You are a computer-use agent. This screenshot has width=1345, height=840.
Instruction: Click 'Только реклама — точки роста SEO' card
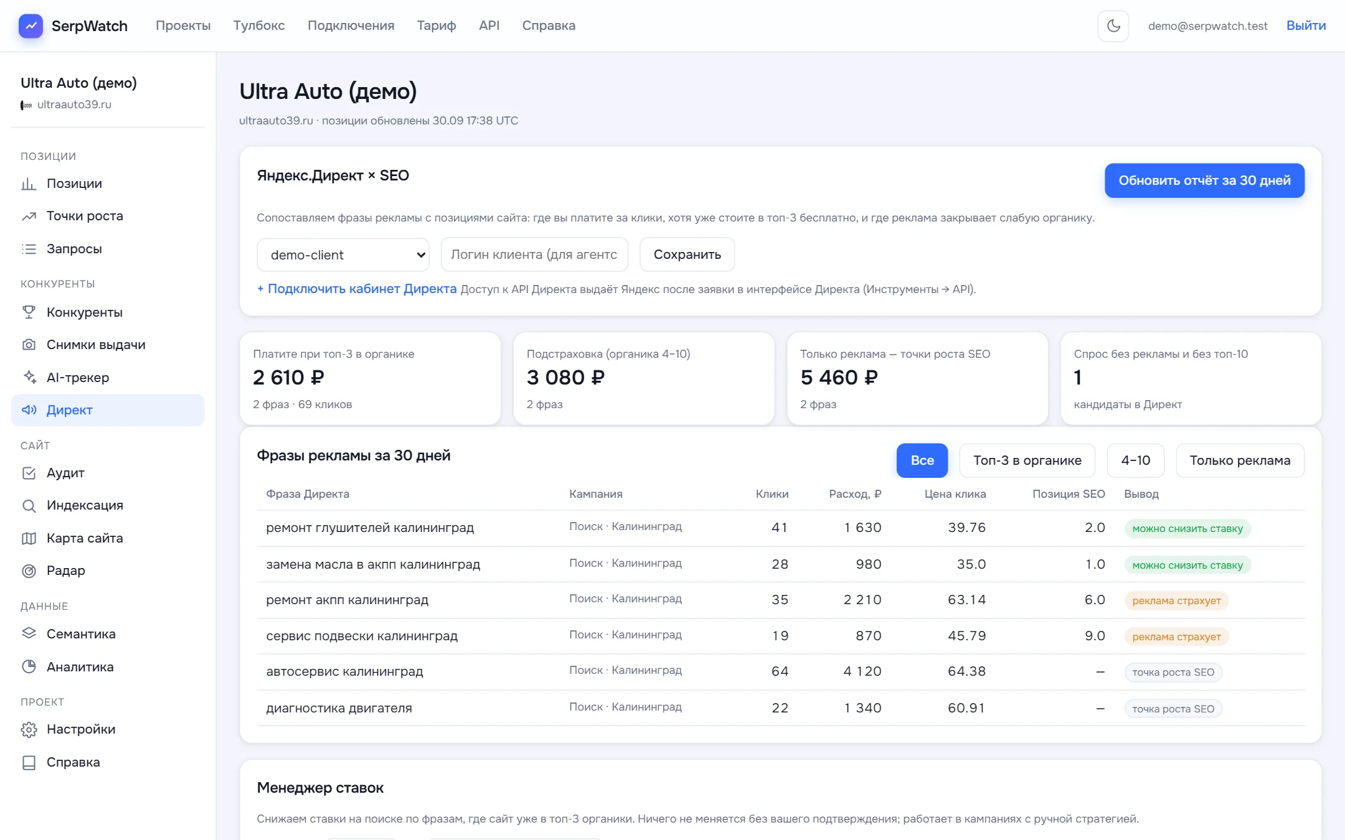tap(917, 379)
